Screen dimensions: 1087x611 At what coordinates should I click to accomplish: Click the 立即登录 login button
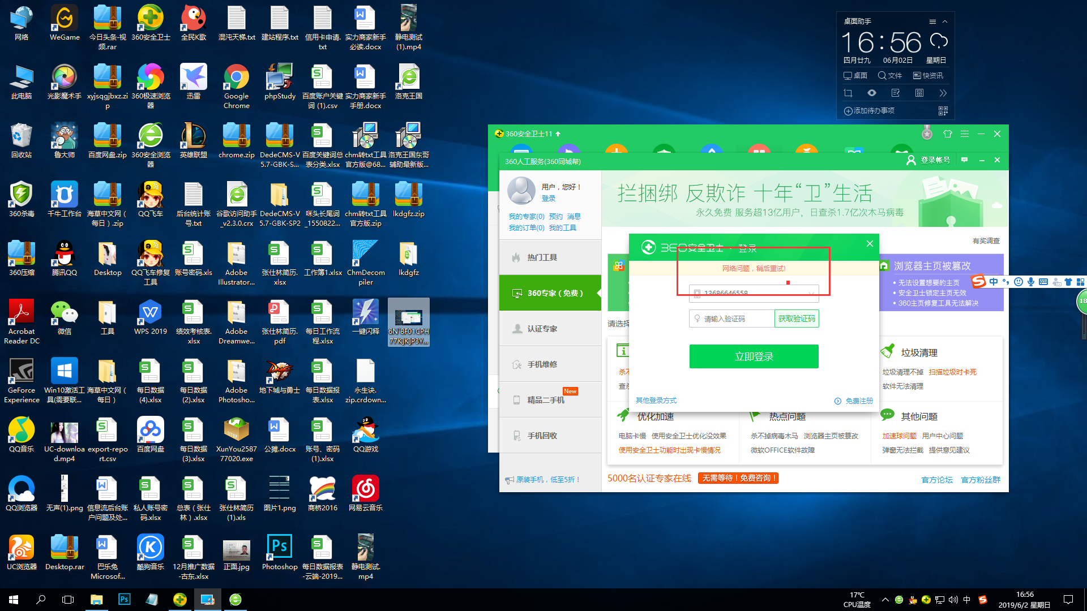pos(754,356)
